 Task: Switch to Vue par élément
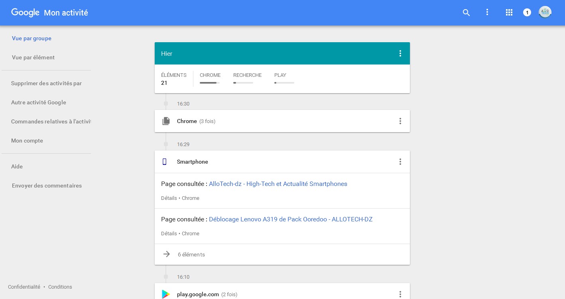pos(33,57)
